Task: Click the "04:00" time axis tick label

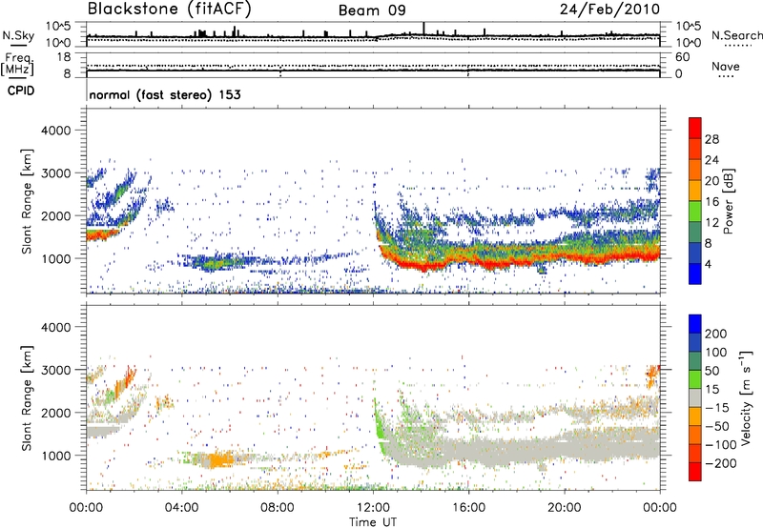Action: 181,508
